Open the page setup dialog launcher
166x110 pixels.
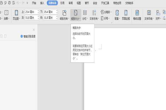coord(111,23)
